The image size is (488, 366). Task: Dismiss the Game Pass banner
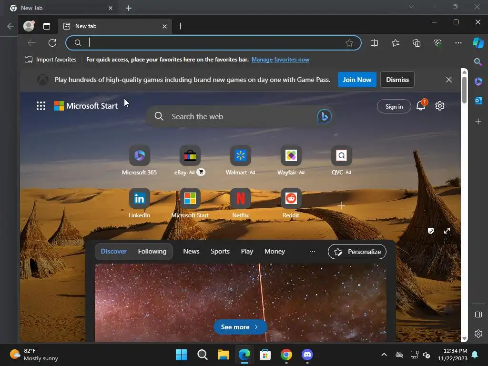[397, 80]
